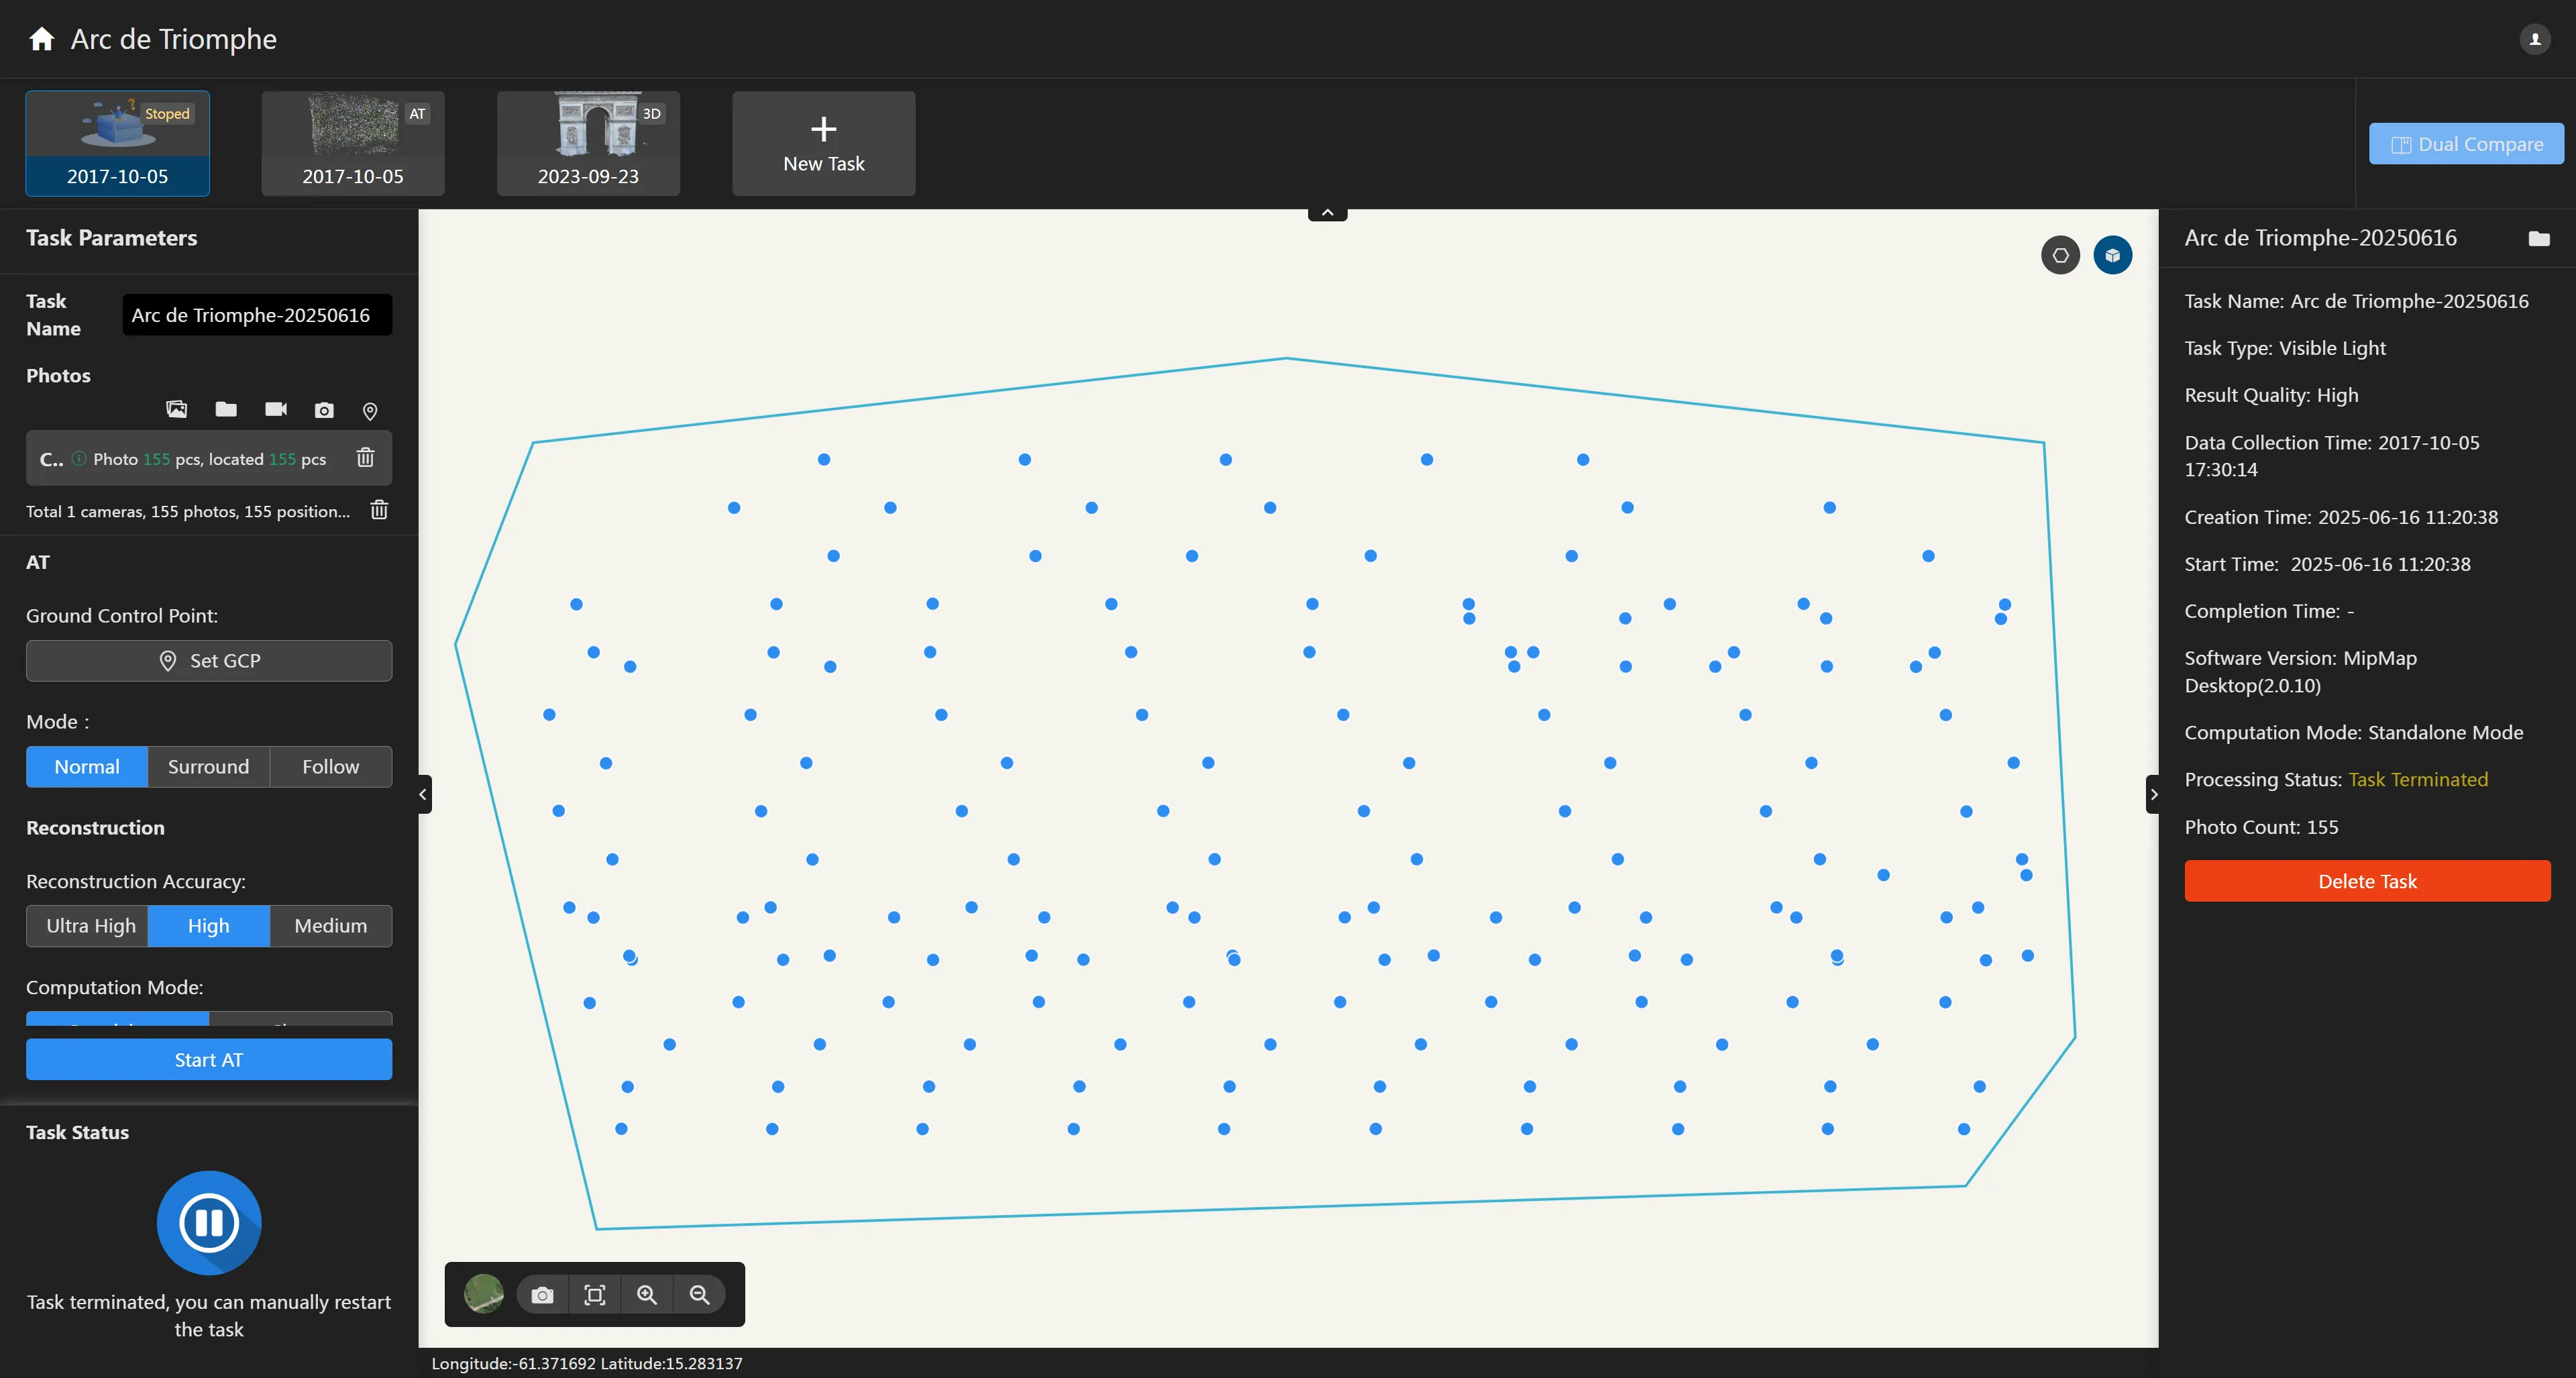Take map screenshot with camera icon

(x=542, y=1295)
